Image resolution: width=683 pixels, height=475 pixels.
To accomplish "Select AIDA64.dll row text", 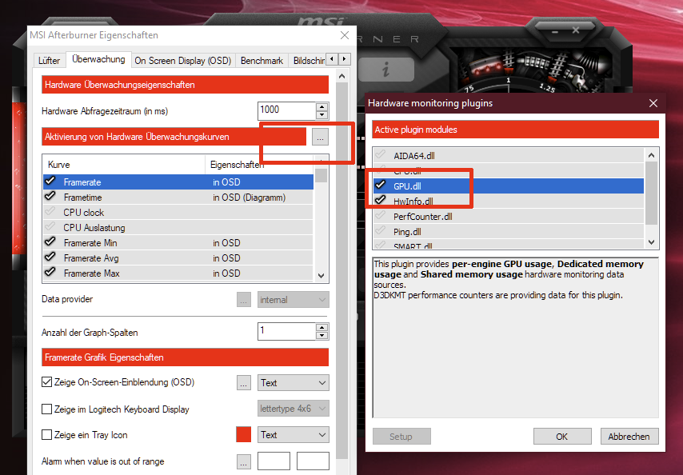I will click(414, 156).
